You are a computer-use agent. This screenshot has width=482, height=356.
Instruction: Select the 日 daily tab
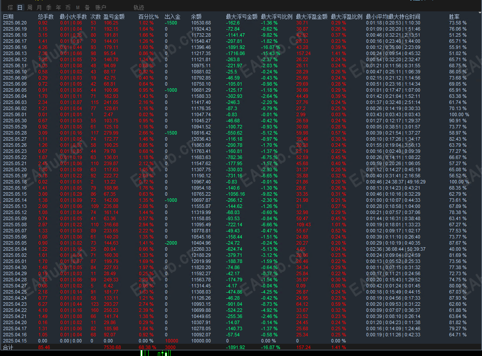pos(20,7)
